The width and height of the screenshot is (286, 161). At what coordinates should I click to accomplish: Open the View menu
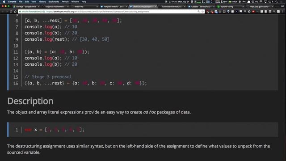tap(34, 2)
